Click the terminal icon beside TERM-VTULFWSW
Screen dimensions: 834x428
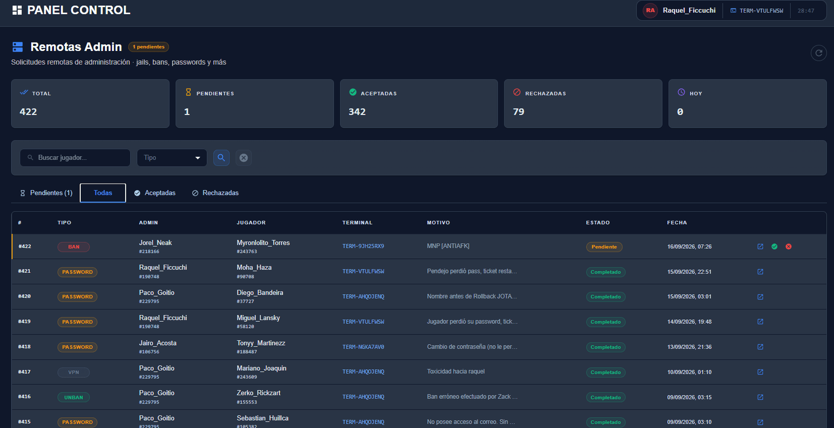coord(733,10)
